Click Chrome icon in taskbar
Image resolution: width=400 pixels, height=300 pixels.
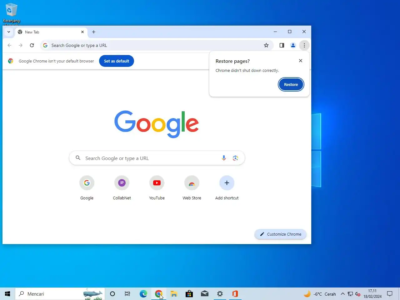pos(158,294)
